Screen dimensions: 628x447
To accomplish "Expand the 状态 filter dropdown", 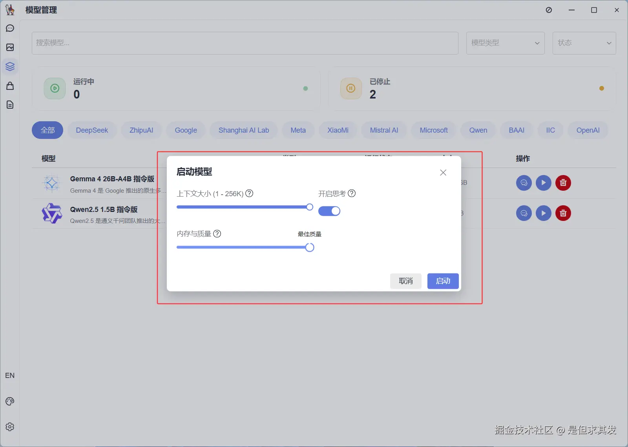I will [x=584, y=43].
